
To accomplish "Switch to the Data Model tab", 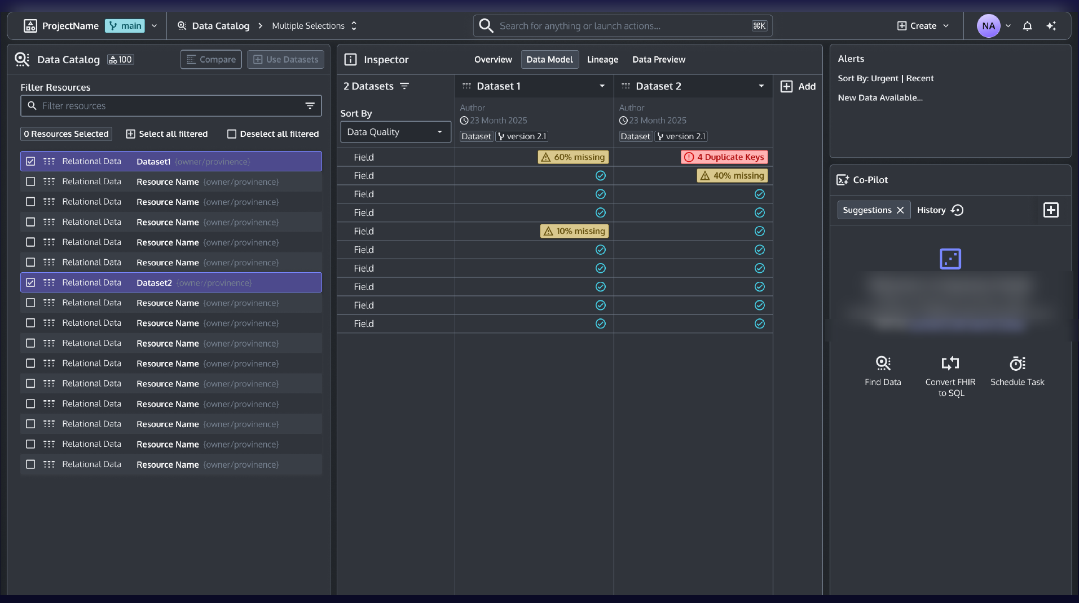I will [549, 60].
